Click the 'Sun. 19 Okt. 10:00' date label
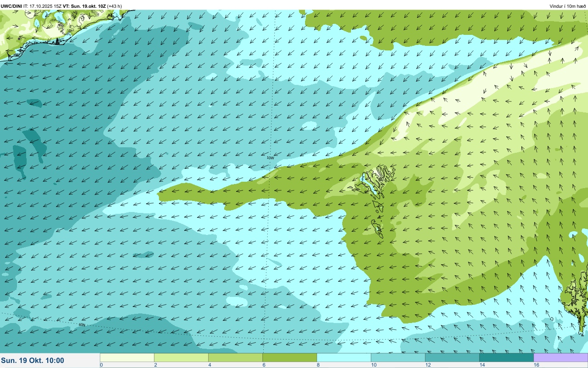This screenshot has height=368, width=588. pos(33,361)
